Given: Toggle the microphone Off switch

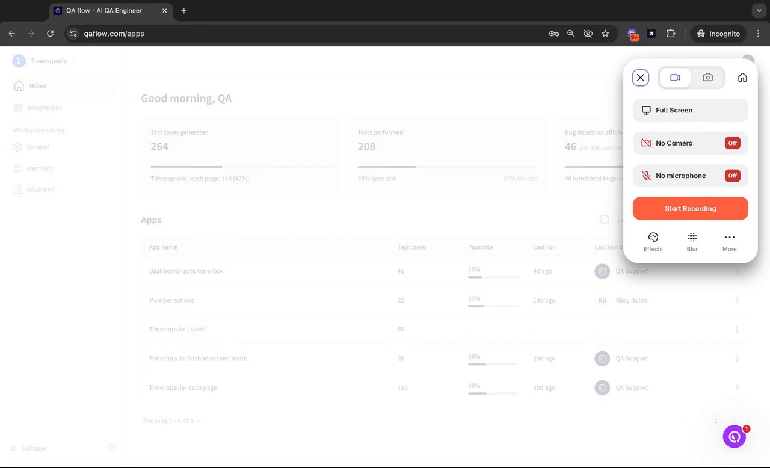Looking at the screenshot, I should (x=732, y=176).
